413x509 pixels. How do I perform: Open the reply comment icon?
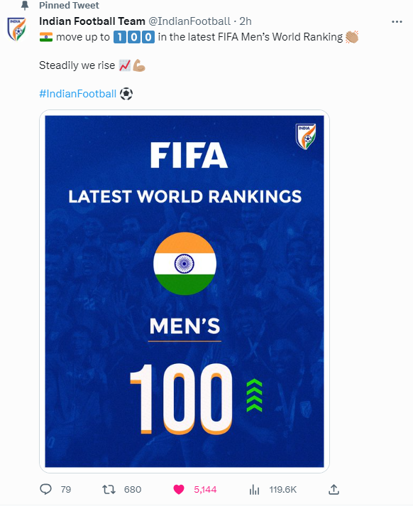45,489
